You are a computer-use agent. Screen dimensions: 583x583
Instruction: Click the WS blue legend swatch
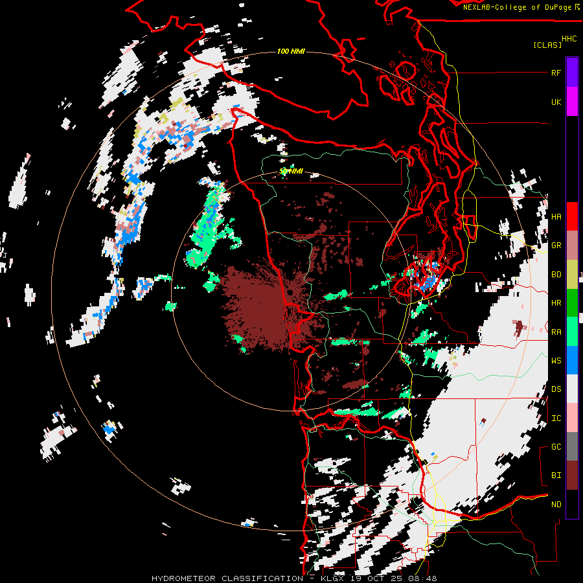pos(572,360)
